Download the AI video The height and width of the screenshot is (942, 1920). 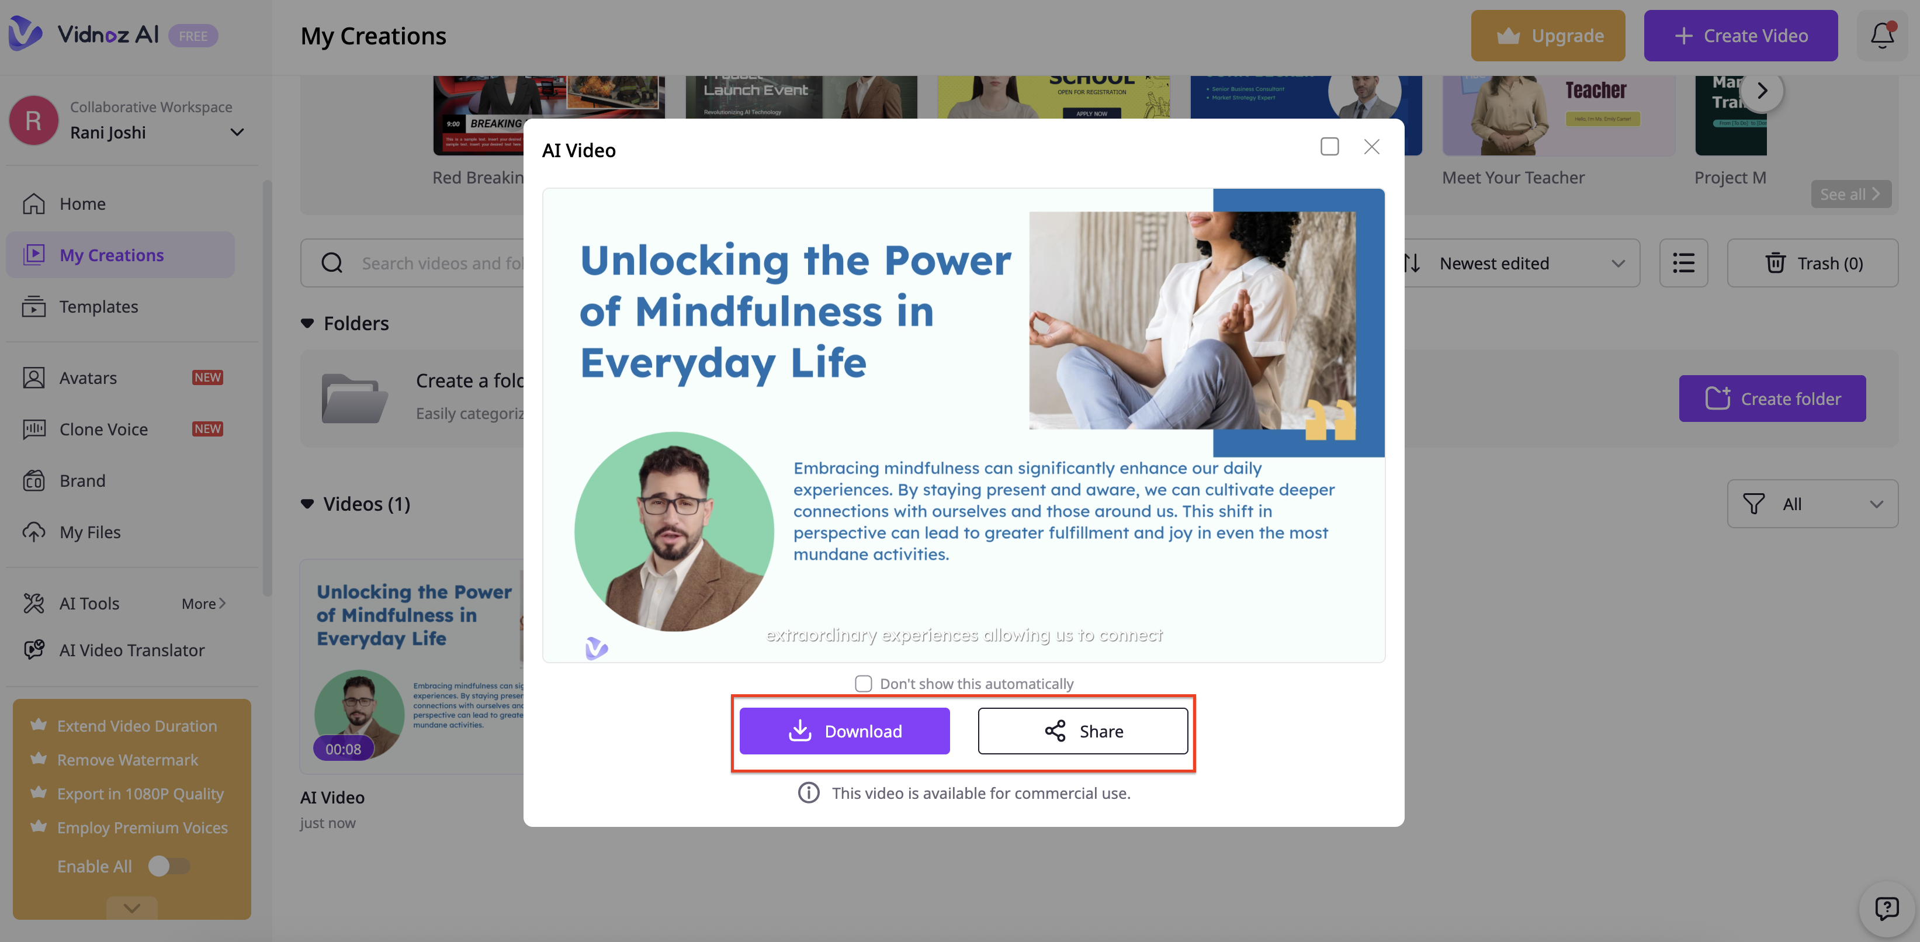(844, 731)
